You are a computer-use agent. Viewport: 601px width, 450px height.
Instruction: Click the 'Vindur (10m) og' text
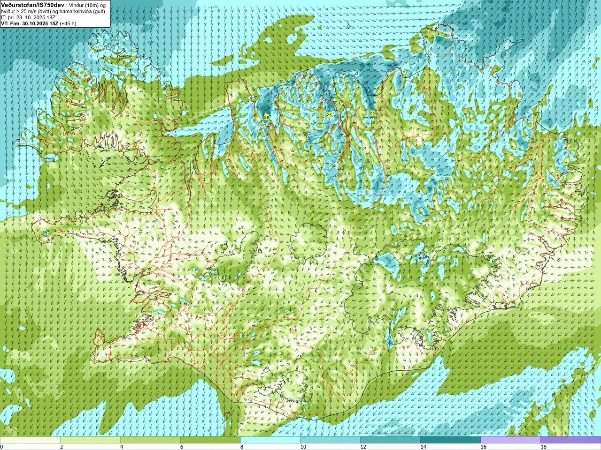pos(87,5)
